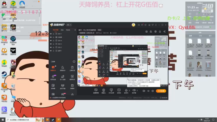The width and height of the screenshot is (217, 122).
Task: Click the plus icon to add scene
Action: 75,30
